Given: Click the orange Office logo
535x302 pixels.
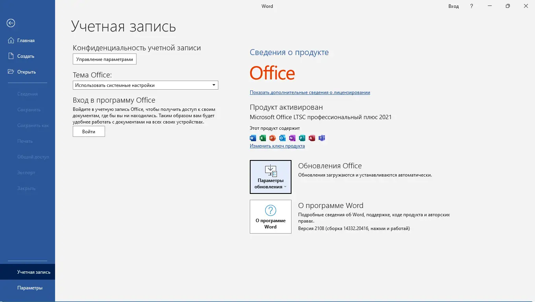Looking at the screenshot, I should pyautogui.click(x=272, y=74).
